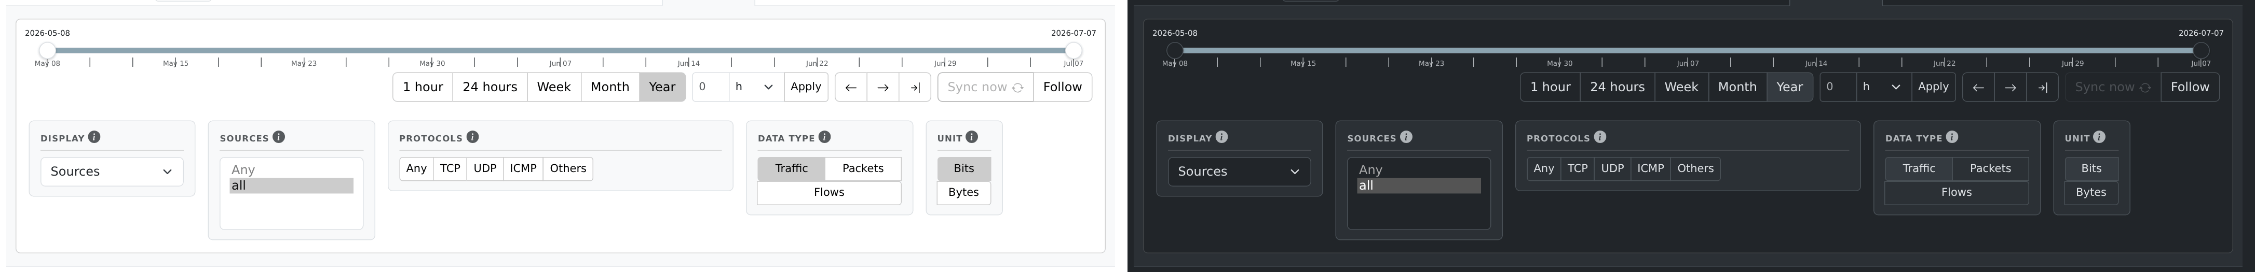The width and height of the screenshot is (2255, 272).
Task: Click Apply button in dark panel
Action: pyautogui.click(x=1933, y=88)
